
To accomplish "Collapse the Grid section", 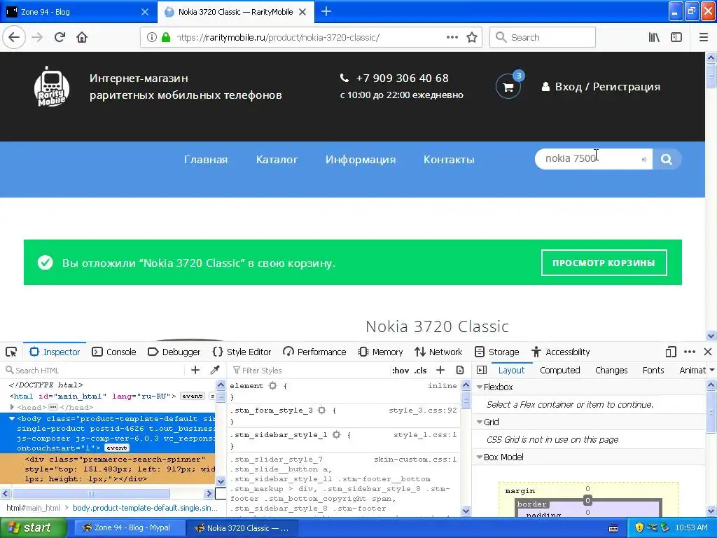I will coord(480,422).
